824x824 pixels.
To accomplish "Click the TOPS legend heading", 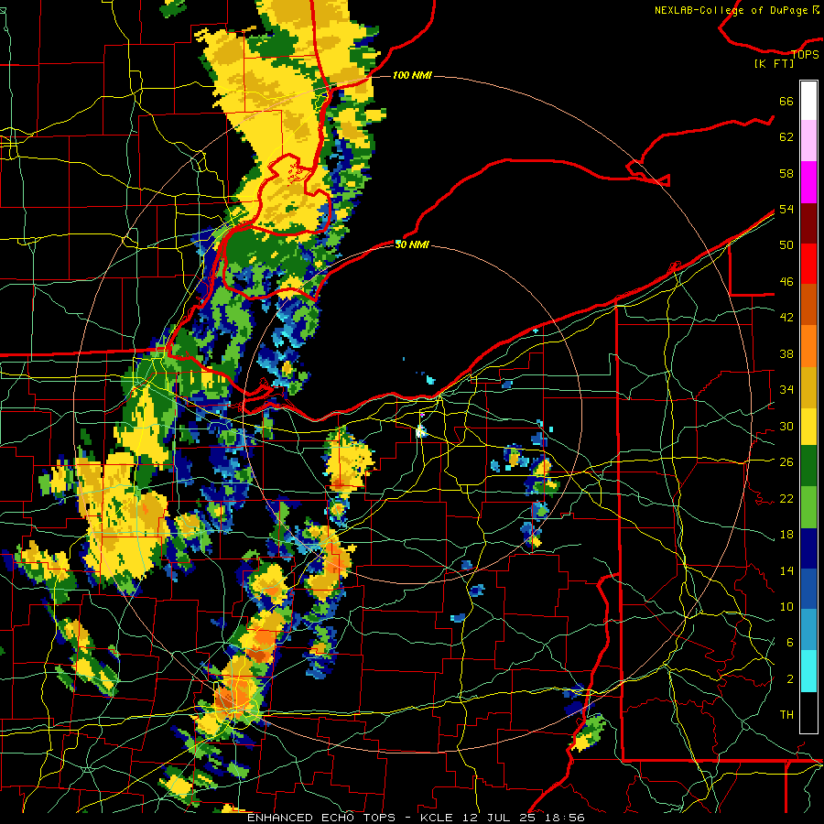I will 805,55.
